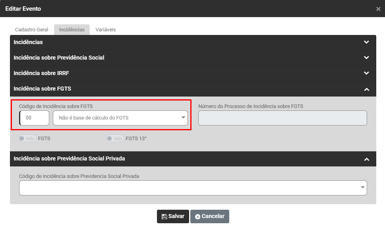Image resolution: width=385 pixels, height=228 pixels.
Task: Expand the Incidência sobre IRRF chevron
Action: 366,73
